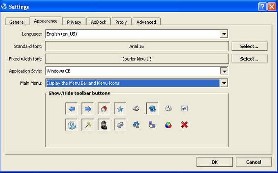Click Select... for Fixed-width font
Image resolution: width=278 pixels, height=173 pixels.
(249, 59)
